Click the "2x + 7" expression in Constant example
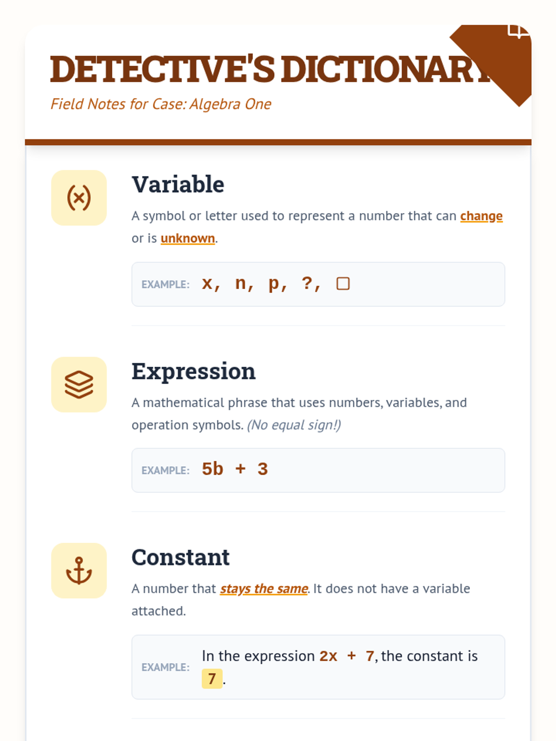 (347, 656)
